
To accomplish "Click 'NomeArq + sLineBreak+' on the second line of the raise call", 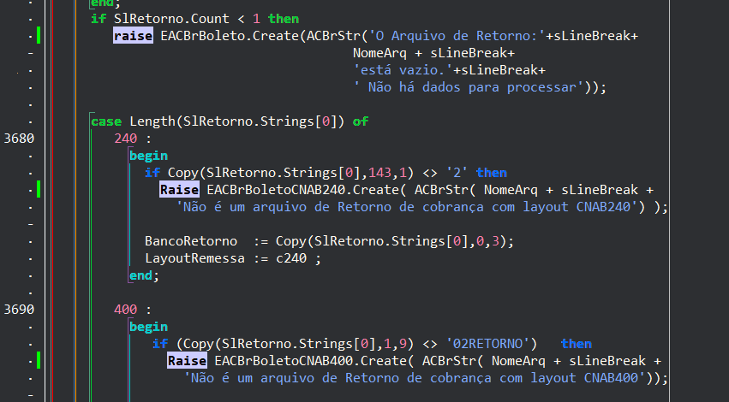I will click(433, 53).
